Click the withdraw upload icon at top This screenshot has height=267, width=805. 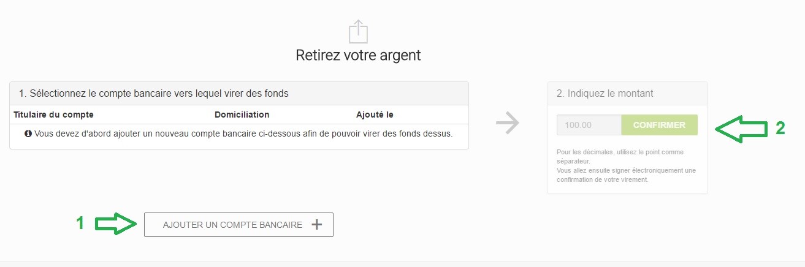pyautogui.click(x=358, y=31)
